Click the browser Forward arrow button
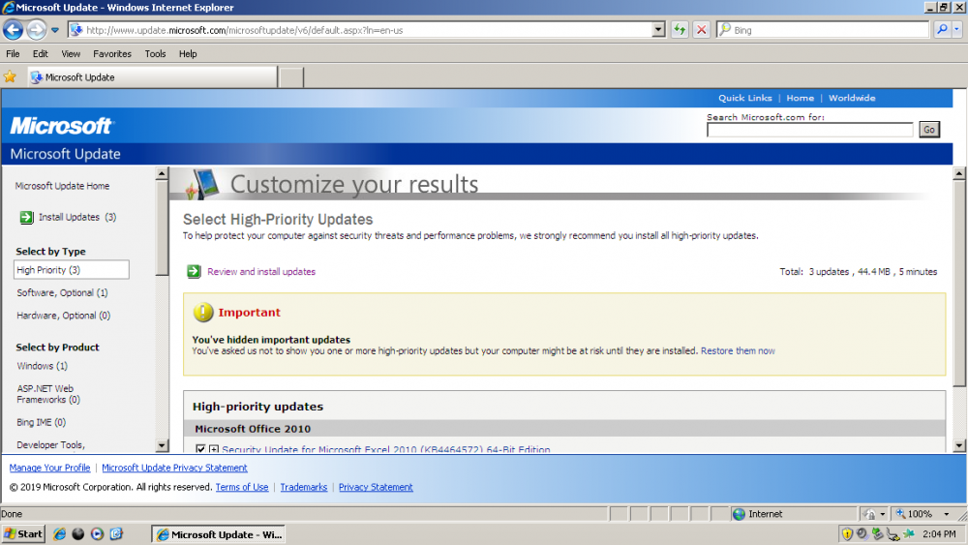968x545 pixels. 37,30
